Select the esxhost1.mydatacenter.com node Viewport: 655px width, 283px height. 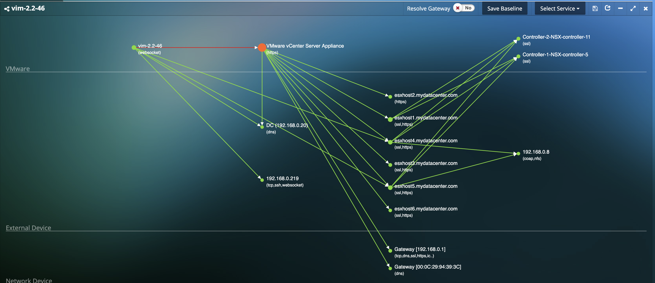click(x=390, y=119)
